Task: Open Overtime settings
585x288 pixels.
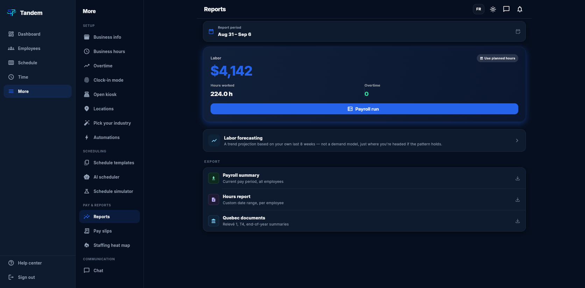Action: click(110, 66)
